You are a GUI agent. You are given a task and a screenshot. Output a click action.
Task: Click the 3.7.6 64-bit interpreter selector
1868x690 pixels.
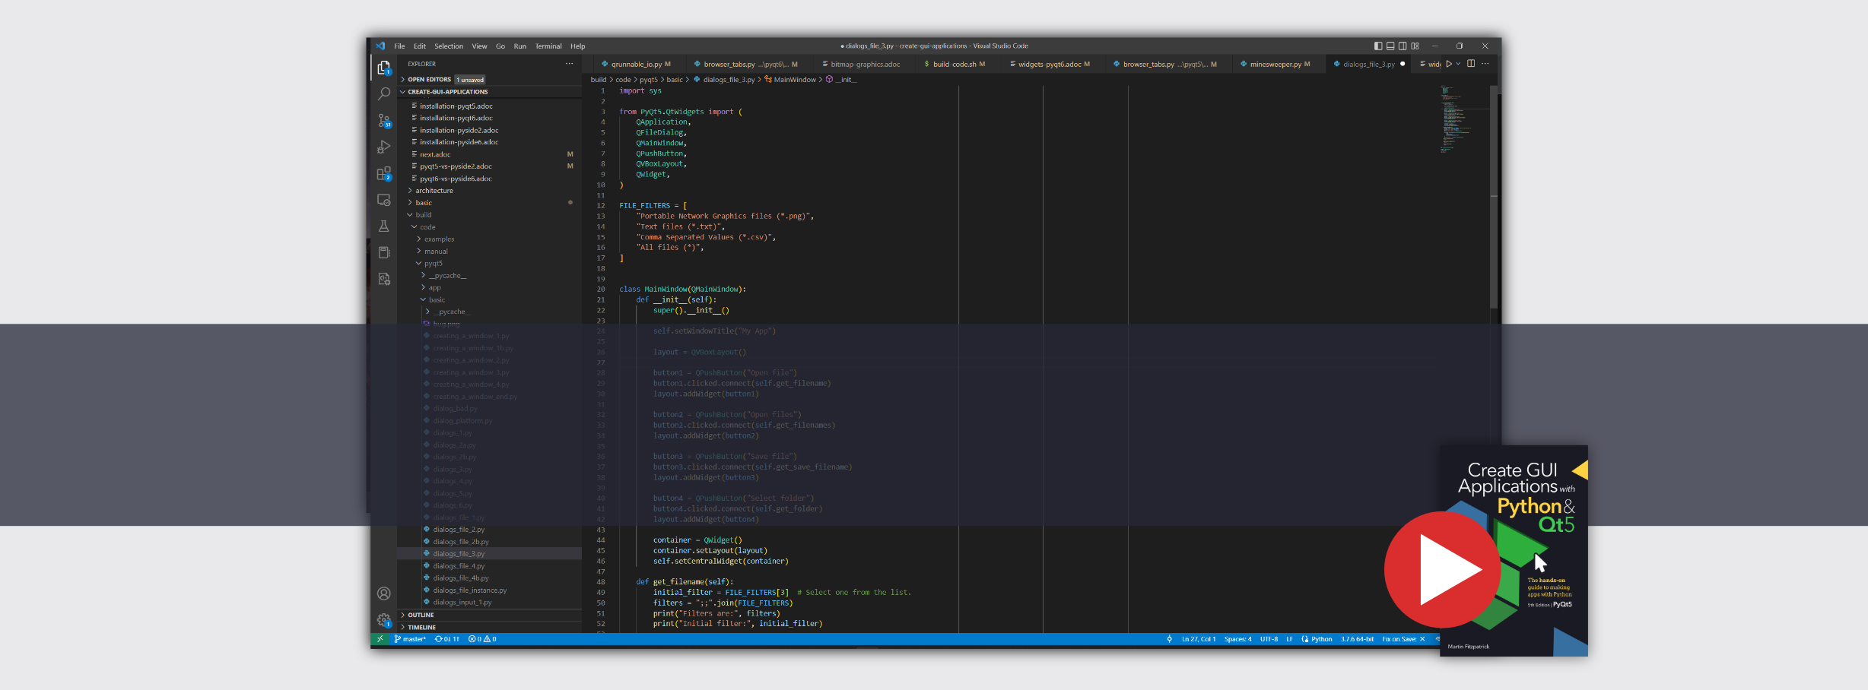[x=1357, y=639]
